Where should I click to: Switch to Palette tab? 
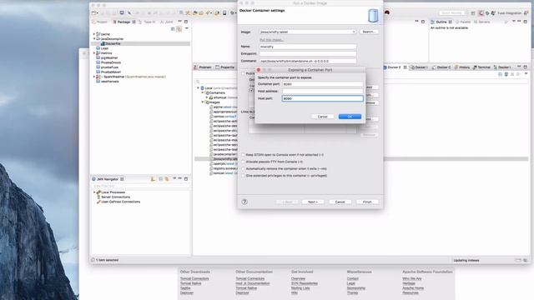pyautogui.click(x=464, y=22)
